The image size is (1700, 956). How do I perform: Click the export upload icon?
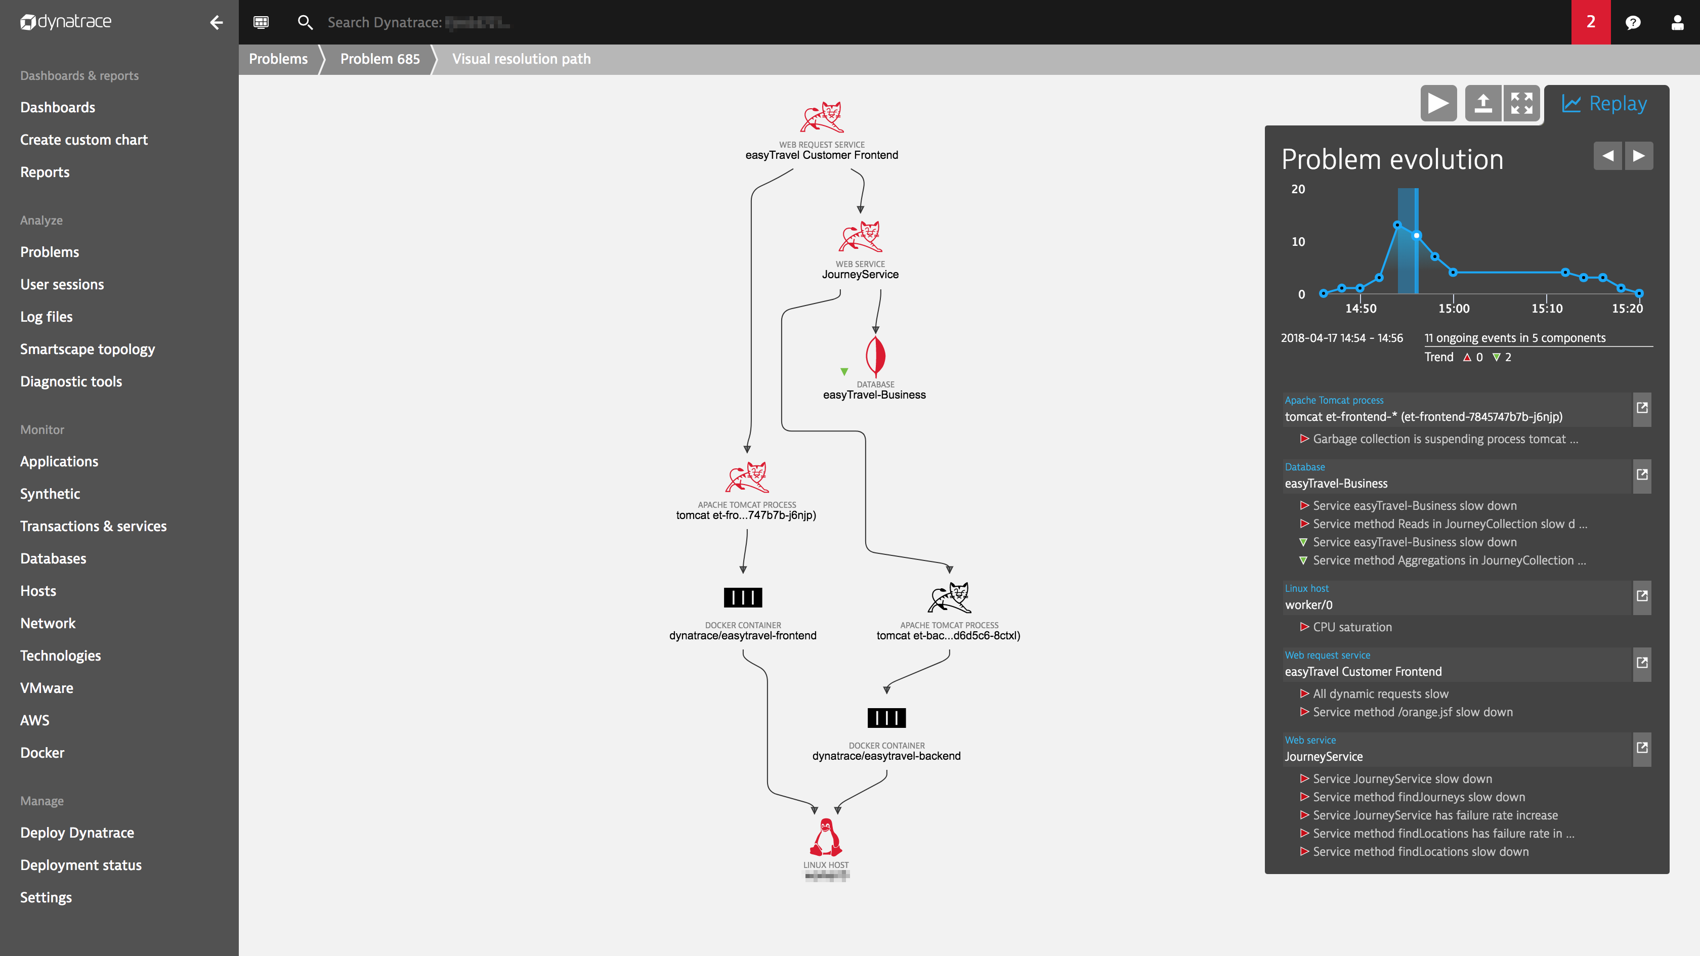pyautogui.click(x=1483, y=104)
